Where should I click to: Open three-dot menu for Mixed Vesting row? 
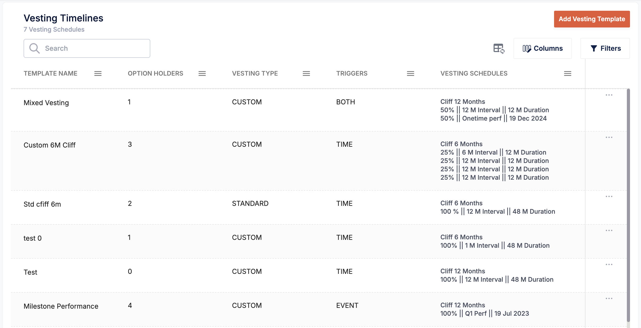click(609, 95)
